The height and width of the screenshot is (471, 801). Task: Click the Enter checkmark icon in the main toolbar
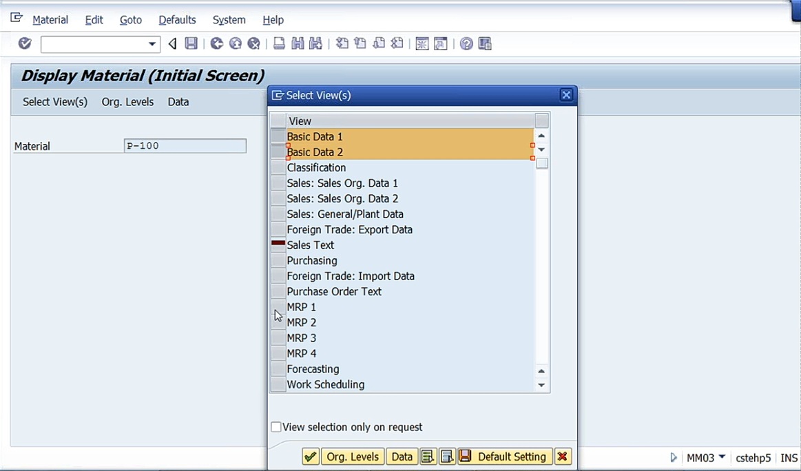pos(25,43)
